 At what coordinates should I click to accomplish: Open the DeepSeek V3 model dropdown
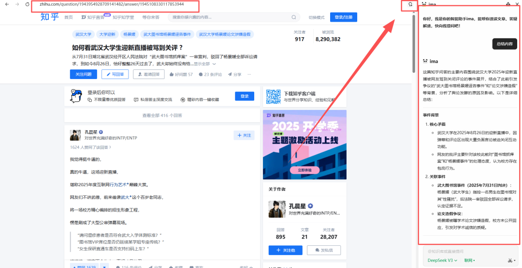pyautogui.click(x=442, y=260)
